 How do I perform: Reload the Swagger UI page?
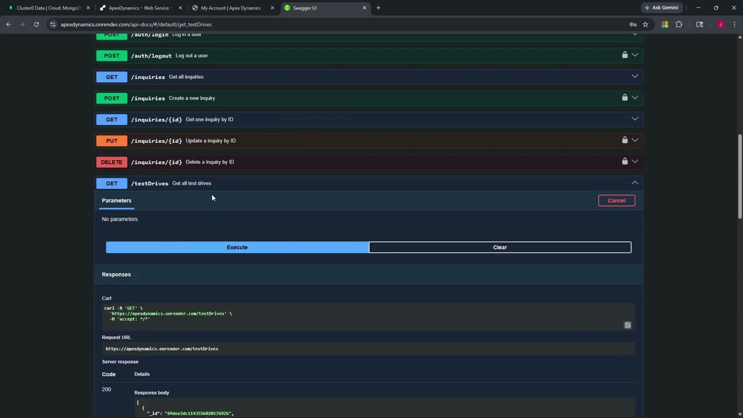pyautogui.click(x=36, y=24)
